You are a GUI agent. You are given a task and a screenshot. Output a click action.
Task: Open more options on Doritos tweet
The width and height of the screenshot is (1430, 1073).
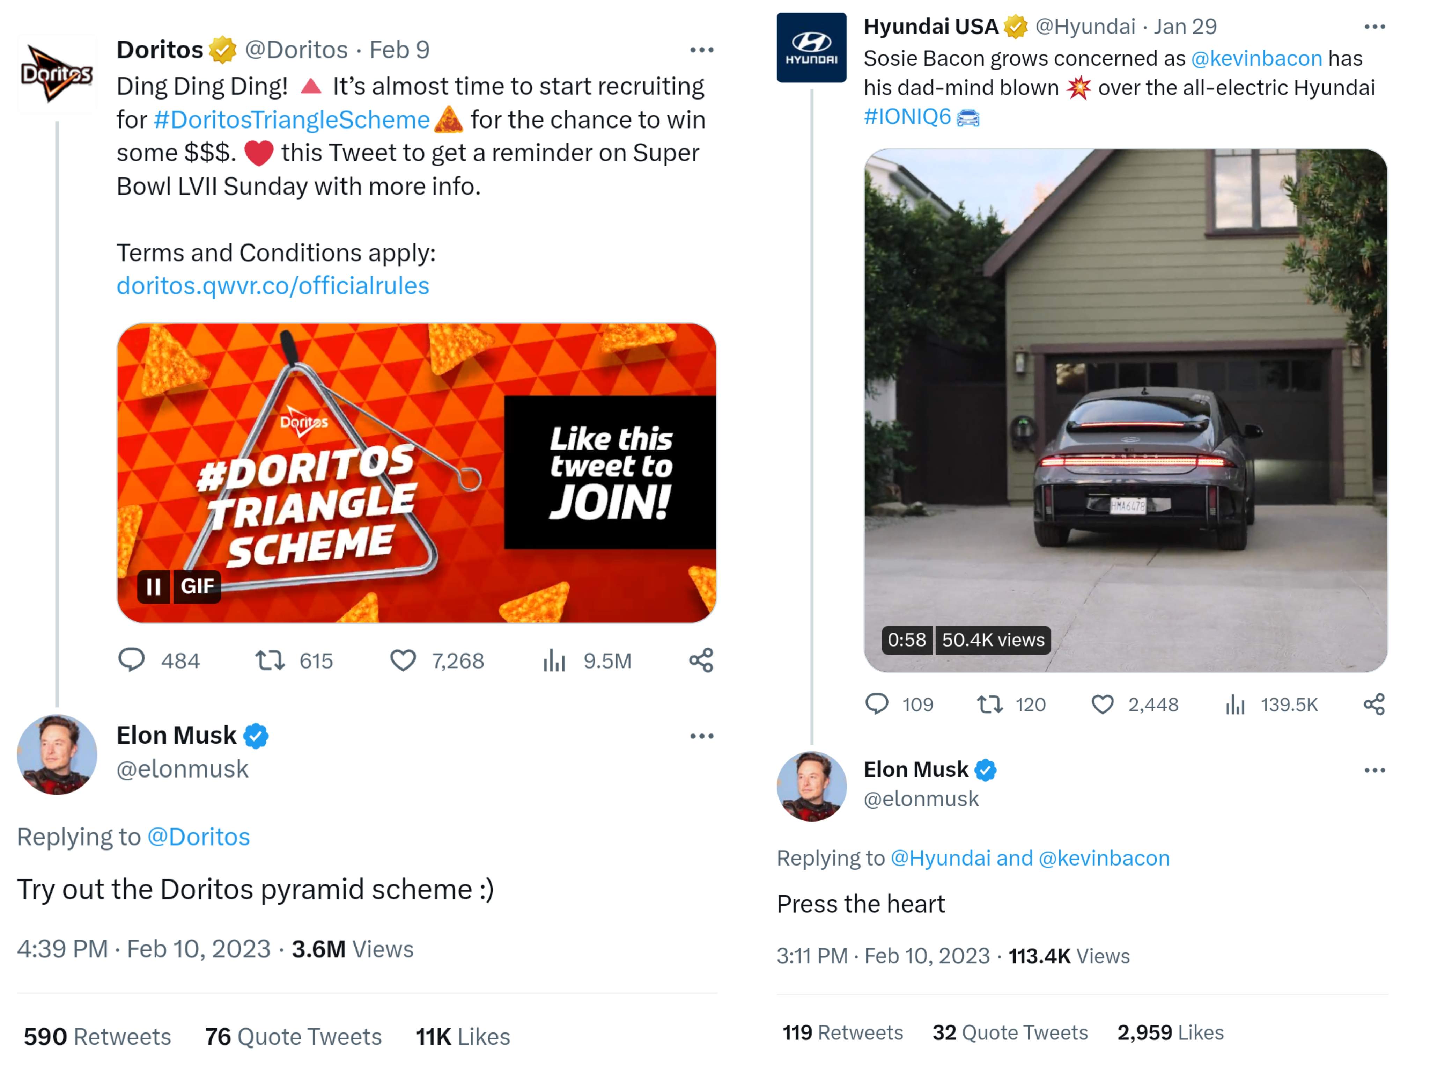(x=701, y=50)
